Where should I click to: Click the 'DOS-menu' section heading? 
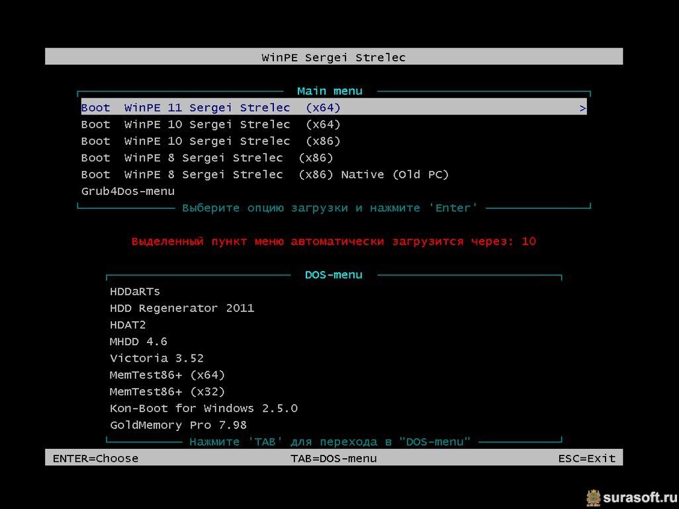[334, 275]
